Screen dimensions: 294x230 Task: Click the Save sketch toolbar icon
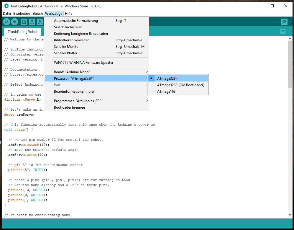(40, 22)
